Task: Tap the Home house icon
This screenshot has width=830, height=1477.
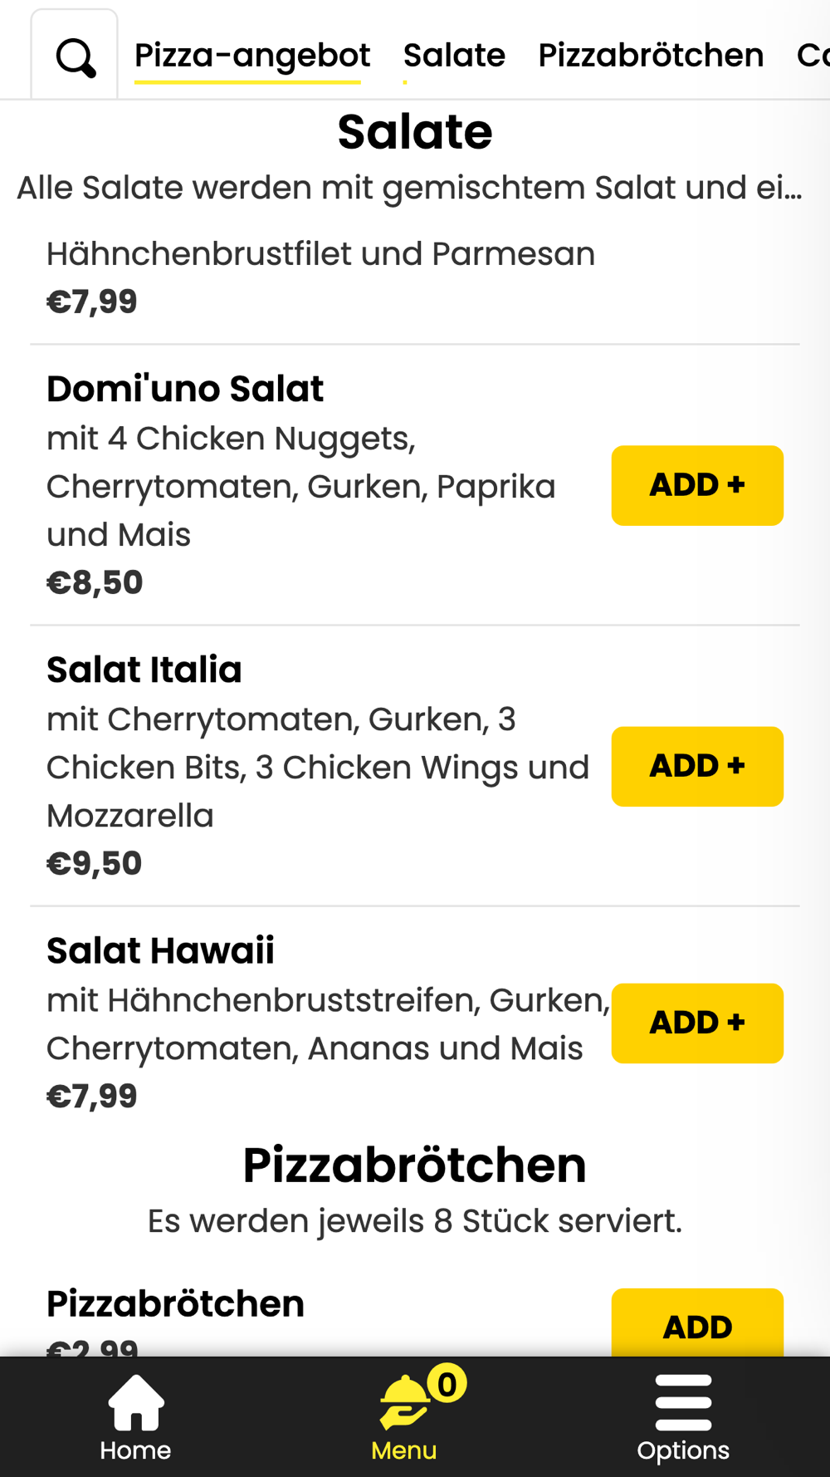Action: 135,1403
